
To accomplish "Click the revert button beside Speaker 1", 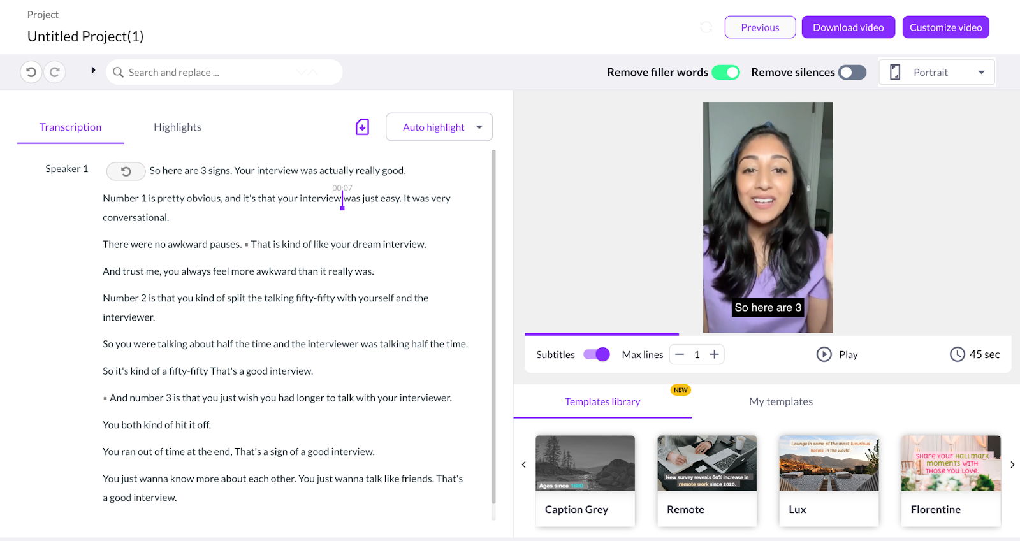I will click(126, 171).
